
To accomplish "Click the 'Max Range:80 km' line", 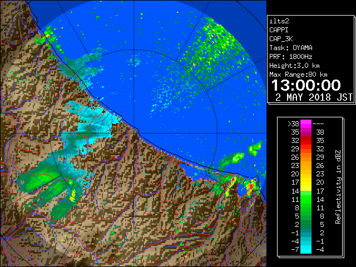I will tap(298, 75).
